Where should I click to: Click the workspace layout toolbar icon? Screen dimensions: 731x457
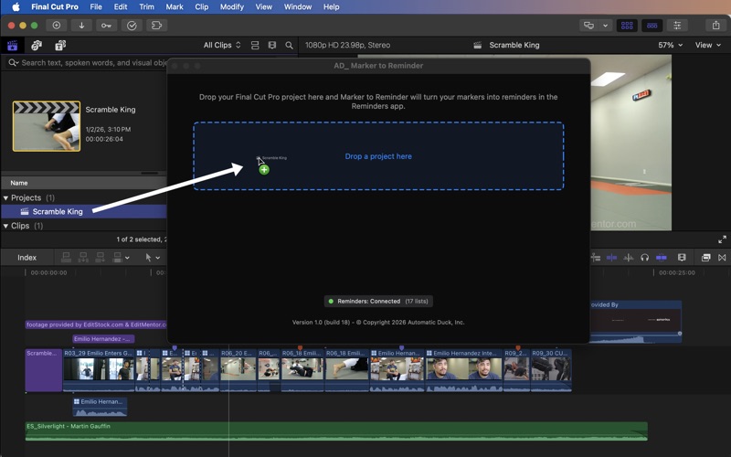pyautogui.click(x=588, y=26)
